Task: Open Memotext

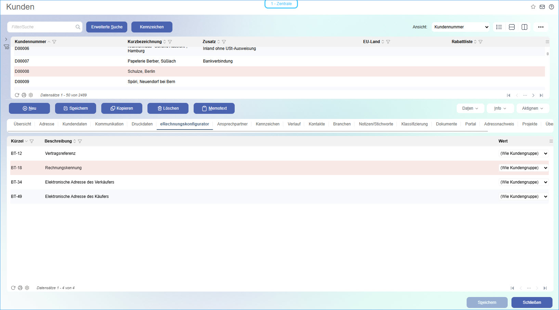Action: [x=214, y=108]
